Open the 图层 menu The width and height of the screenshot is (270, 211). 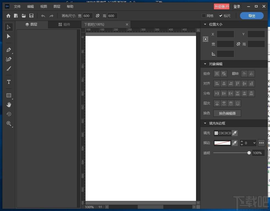pyautogui.click(x=57, y=7)
